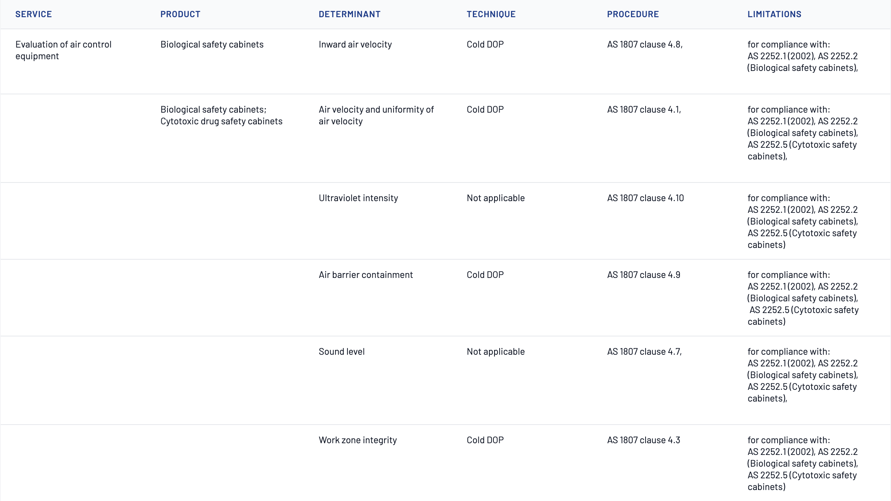Select 'Air velocity and uniformity' determinant cell
The image size is (891, 501).
point(376,115)
